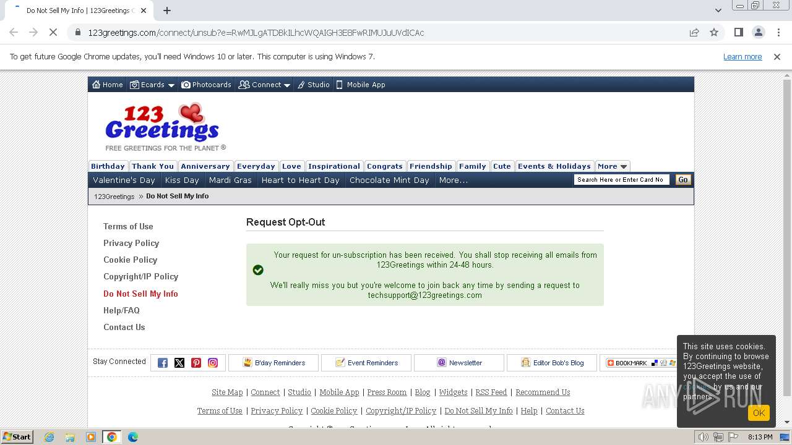Open File Explorer from the taskbar
Viewport: 792px width, 445px height.
[70, 437]
